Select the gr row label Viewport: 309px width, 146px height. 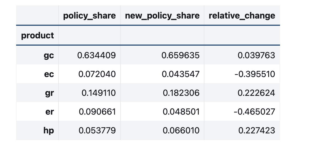pos(49,93)
